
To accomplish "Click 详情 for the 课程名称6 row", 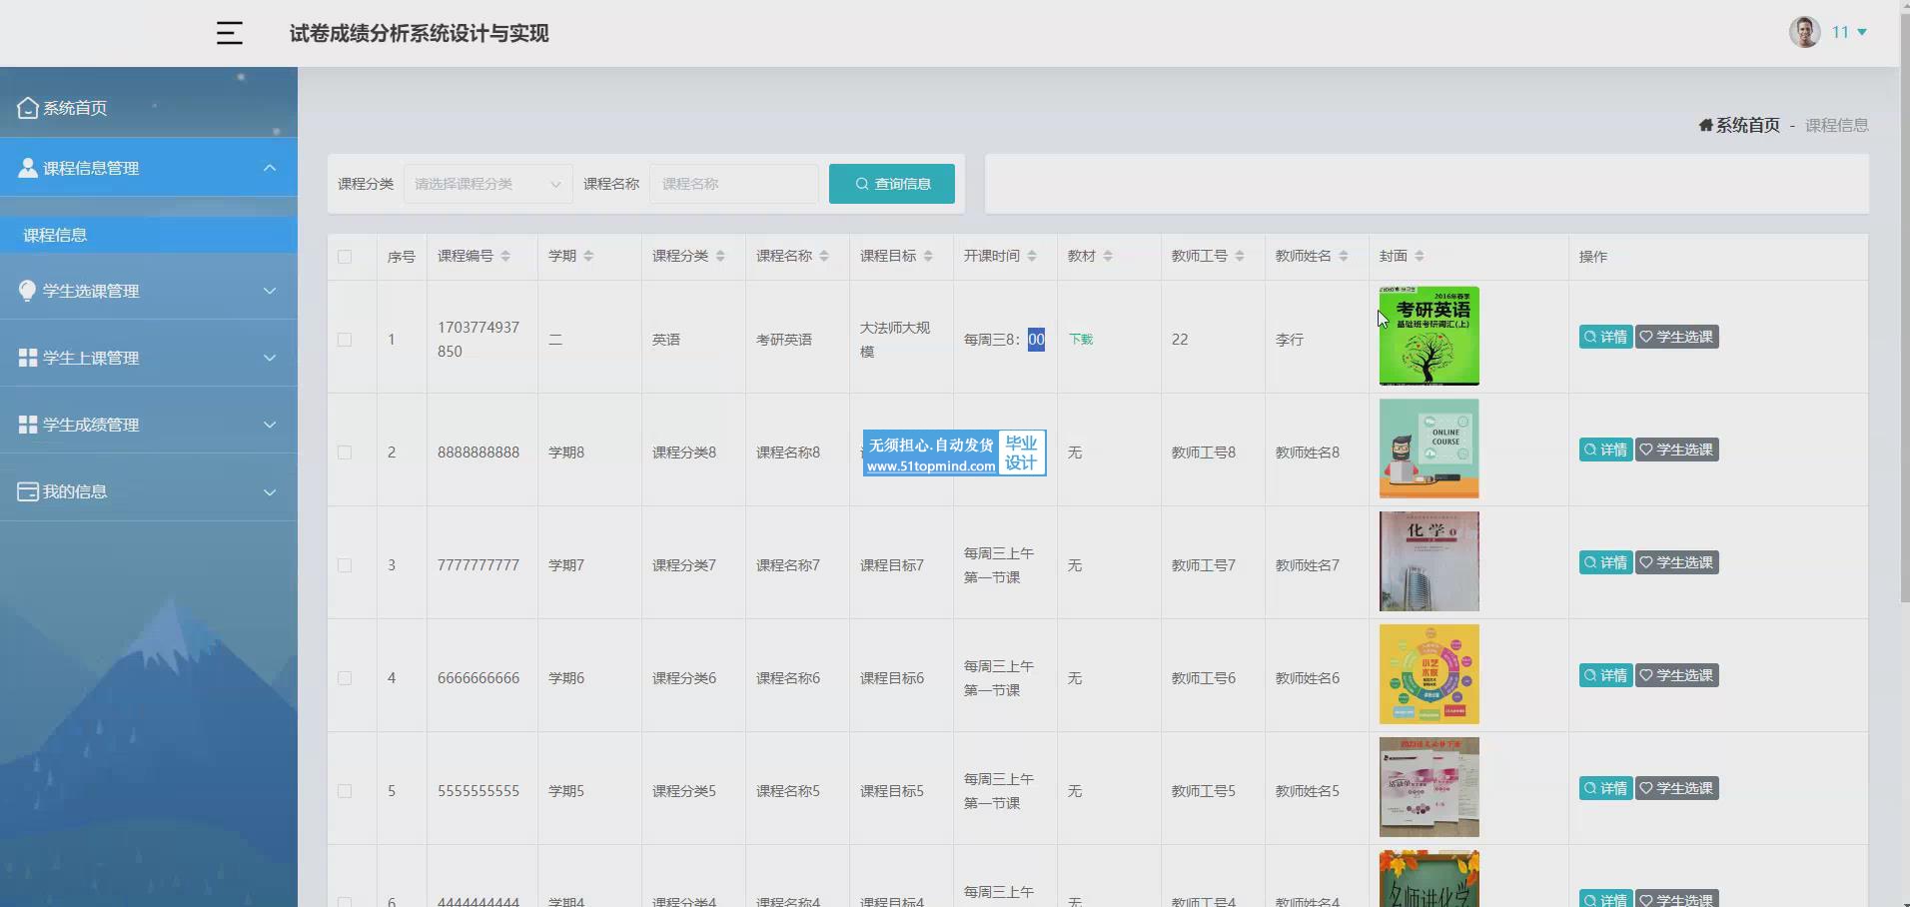I will coord(1605,675).
